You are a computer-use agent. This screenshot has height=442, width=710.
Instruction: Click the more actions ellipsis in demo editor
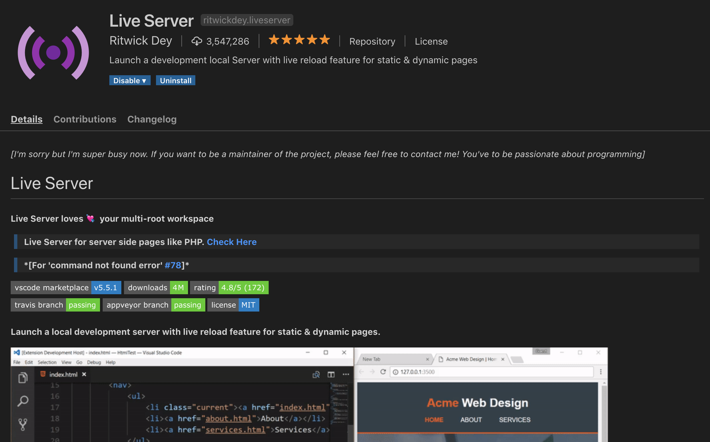tap(346, 374)
